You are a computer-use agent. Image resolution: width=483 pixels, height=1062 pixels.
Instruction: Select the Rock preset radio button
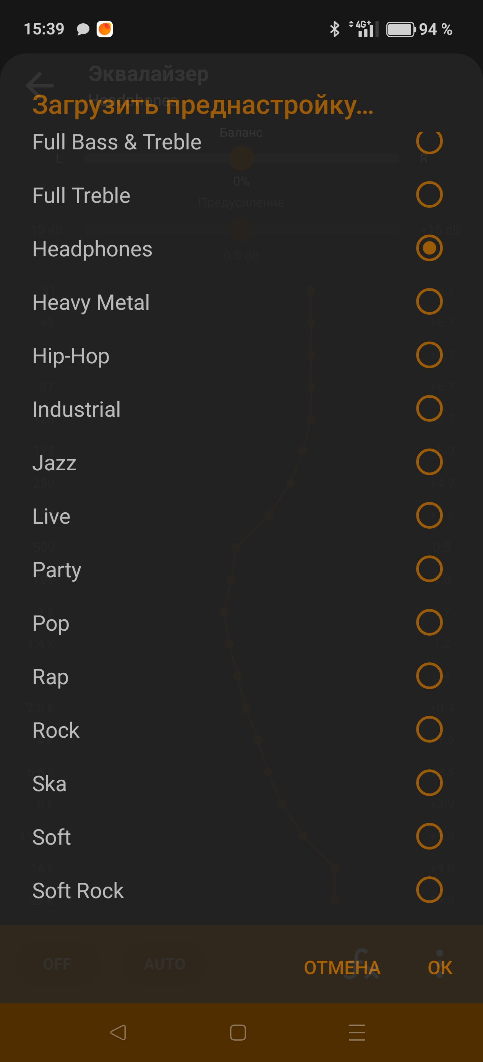(429, 730)
